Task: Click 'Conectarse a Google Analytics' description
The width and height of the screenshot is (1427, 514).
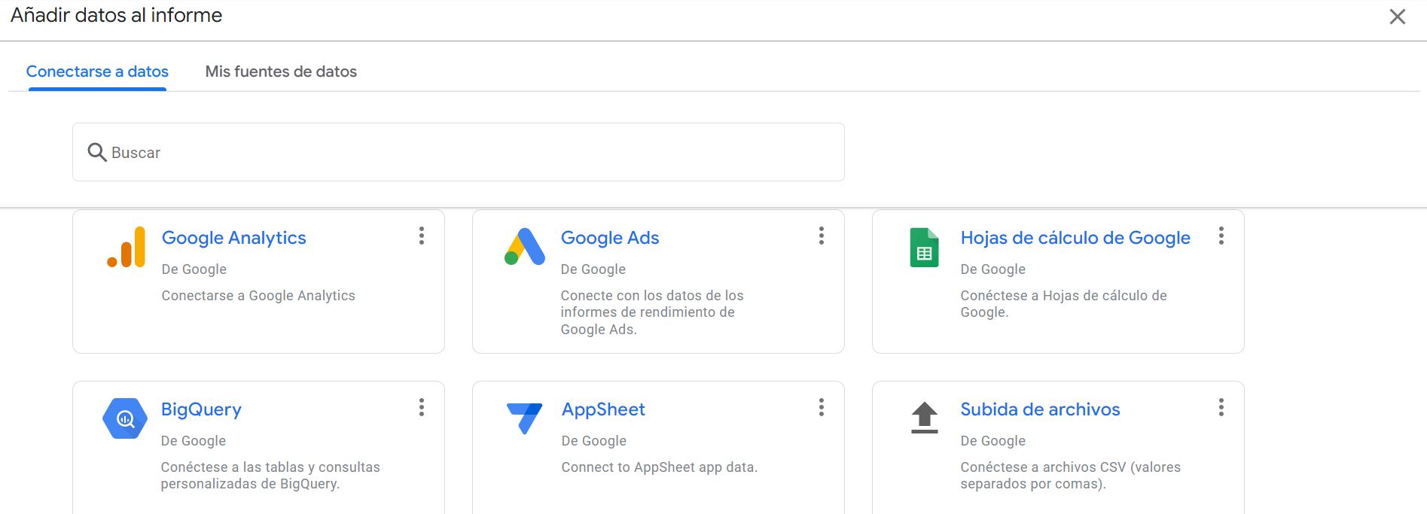Action: coord(258,296)
